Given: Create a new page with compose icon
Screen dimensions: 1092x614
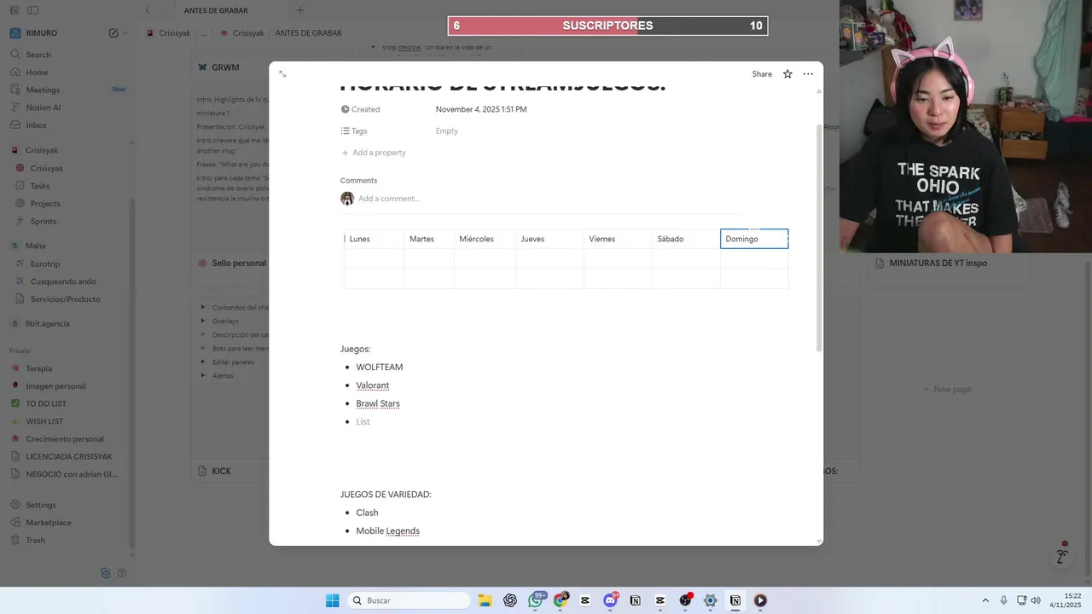Looking at the screenshot, I should point(113,33).
